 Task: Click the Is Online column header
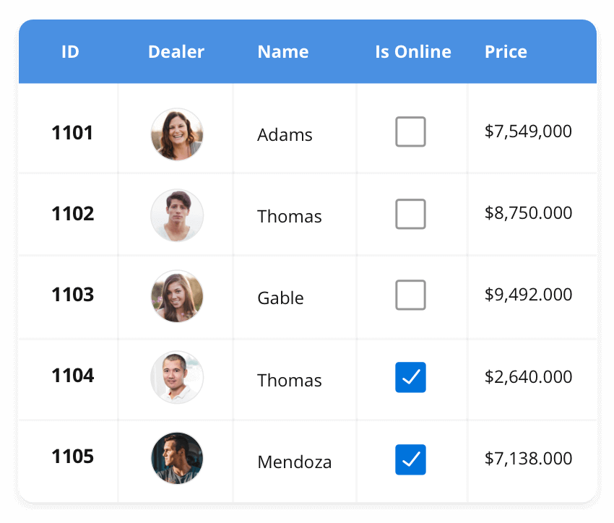[x=413, y=52]
